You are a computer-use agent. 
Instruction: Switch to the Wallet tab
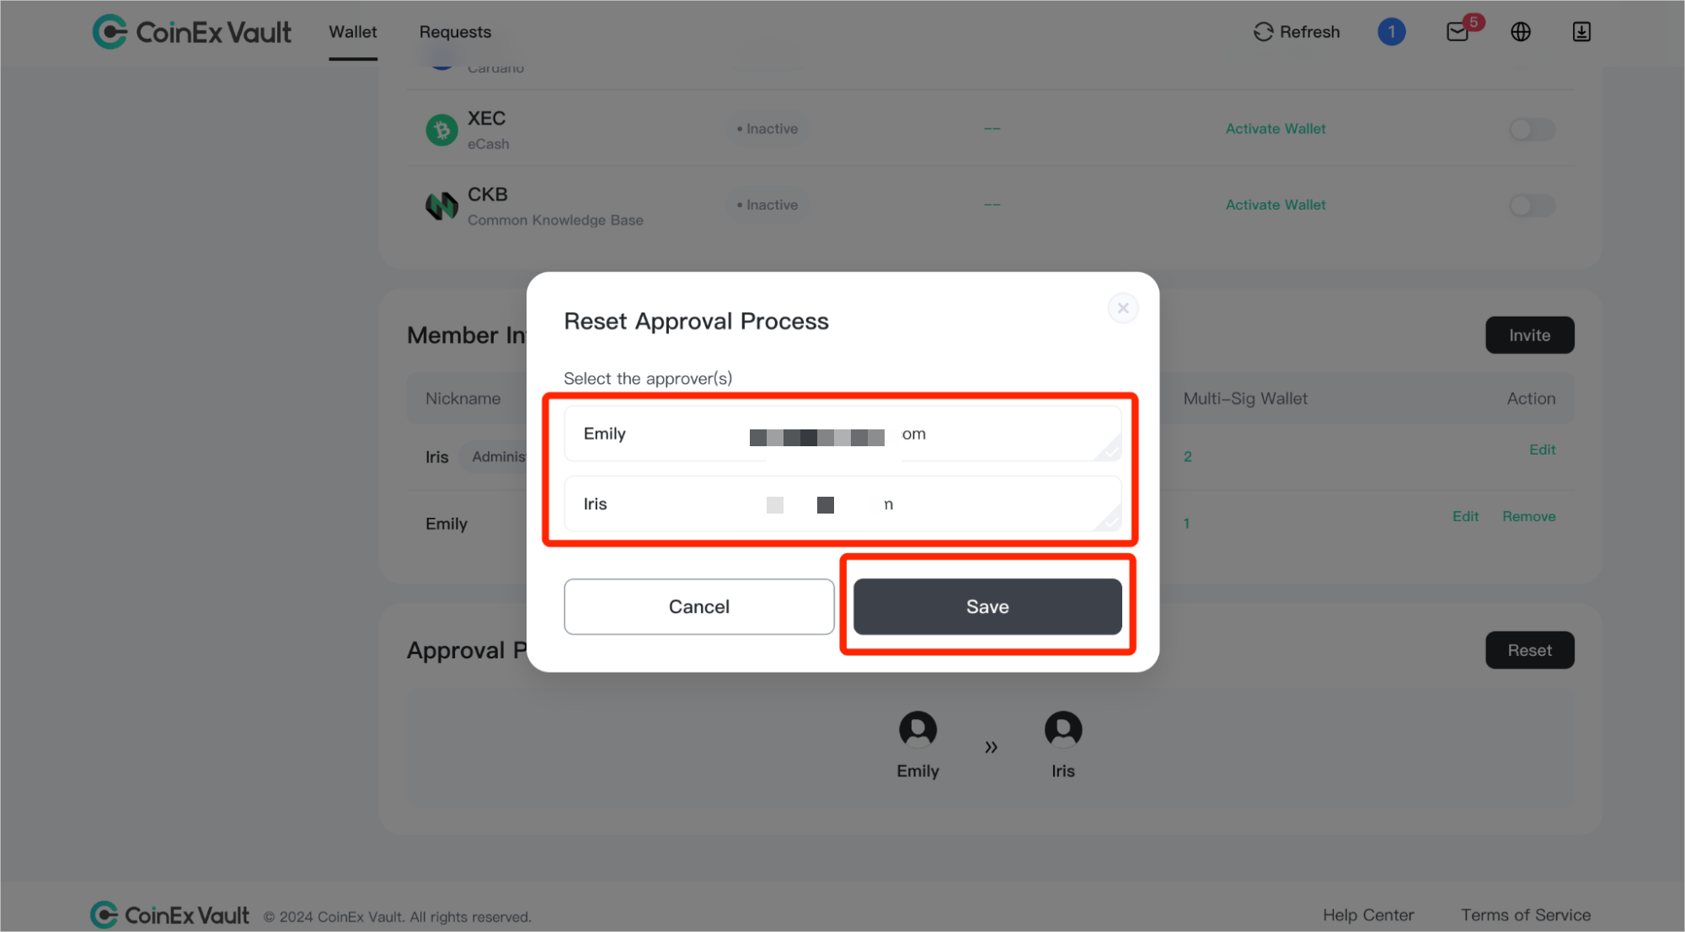352,32
